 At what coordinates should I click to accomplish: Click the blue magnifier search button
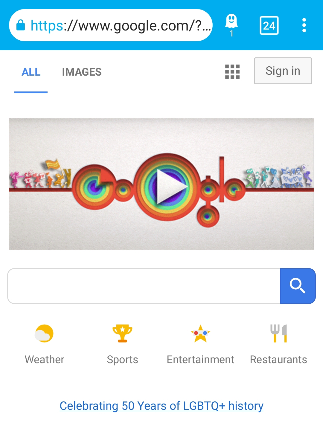(298, 286)
